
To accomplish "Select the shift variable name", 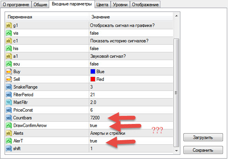I will pyautogui.click(x=17, y=149).
